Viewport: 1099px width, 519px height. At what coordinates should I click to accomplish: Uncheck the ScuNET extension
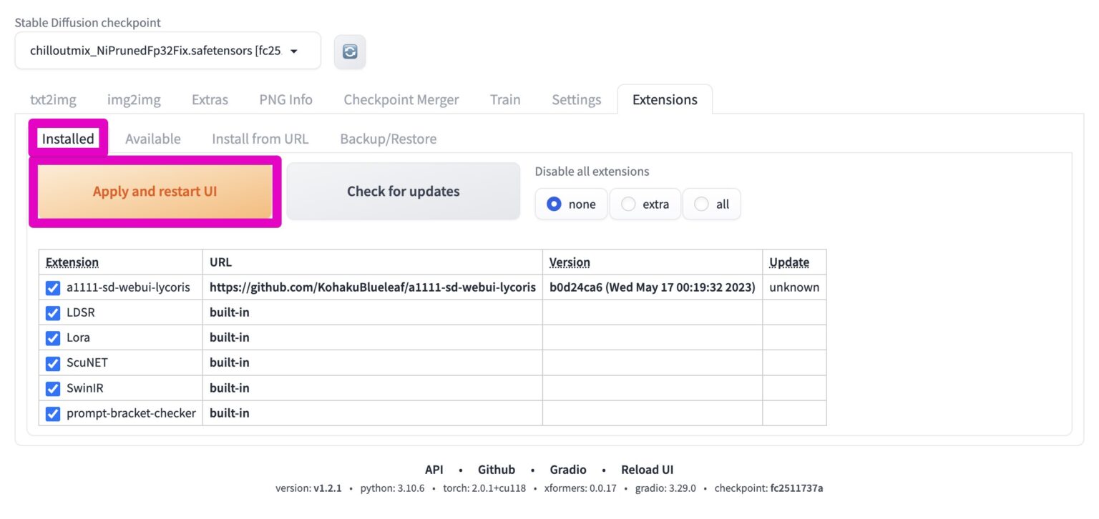pyautogui.click(x=52, y=362)
